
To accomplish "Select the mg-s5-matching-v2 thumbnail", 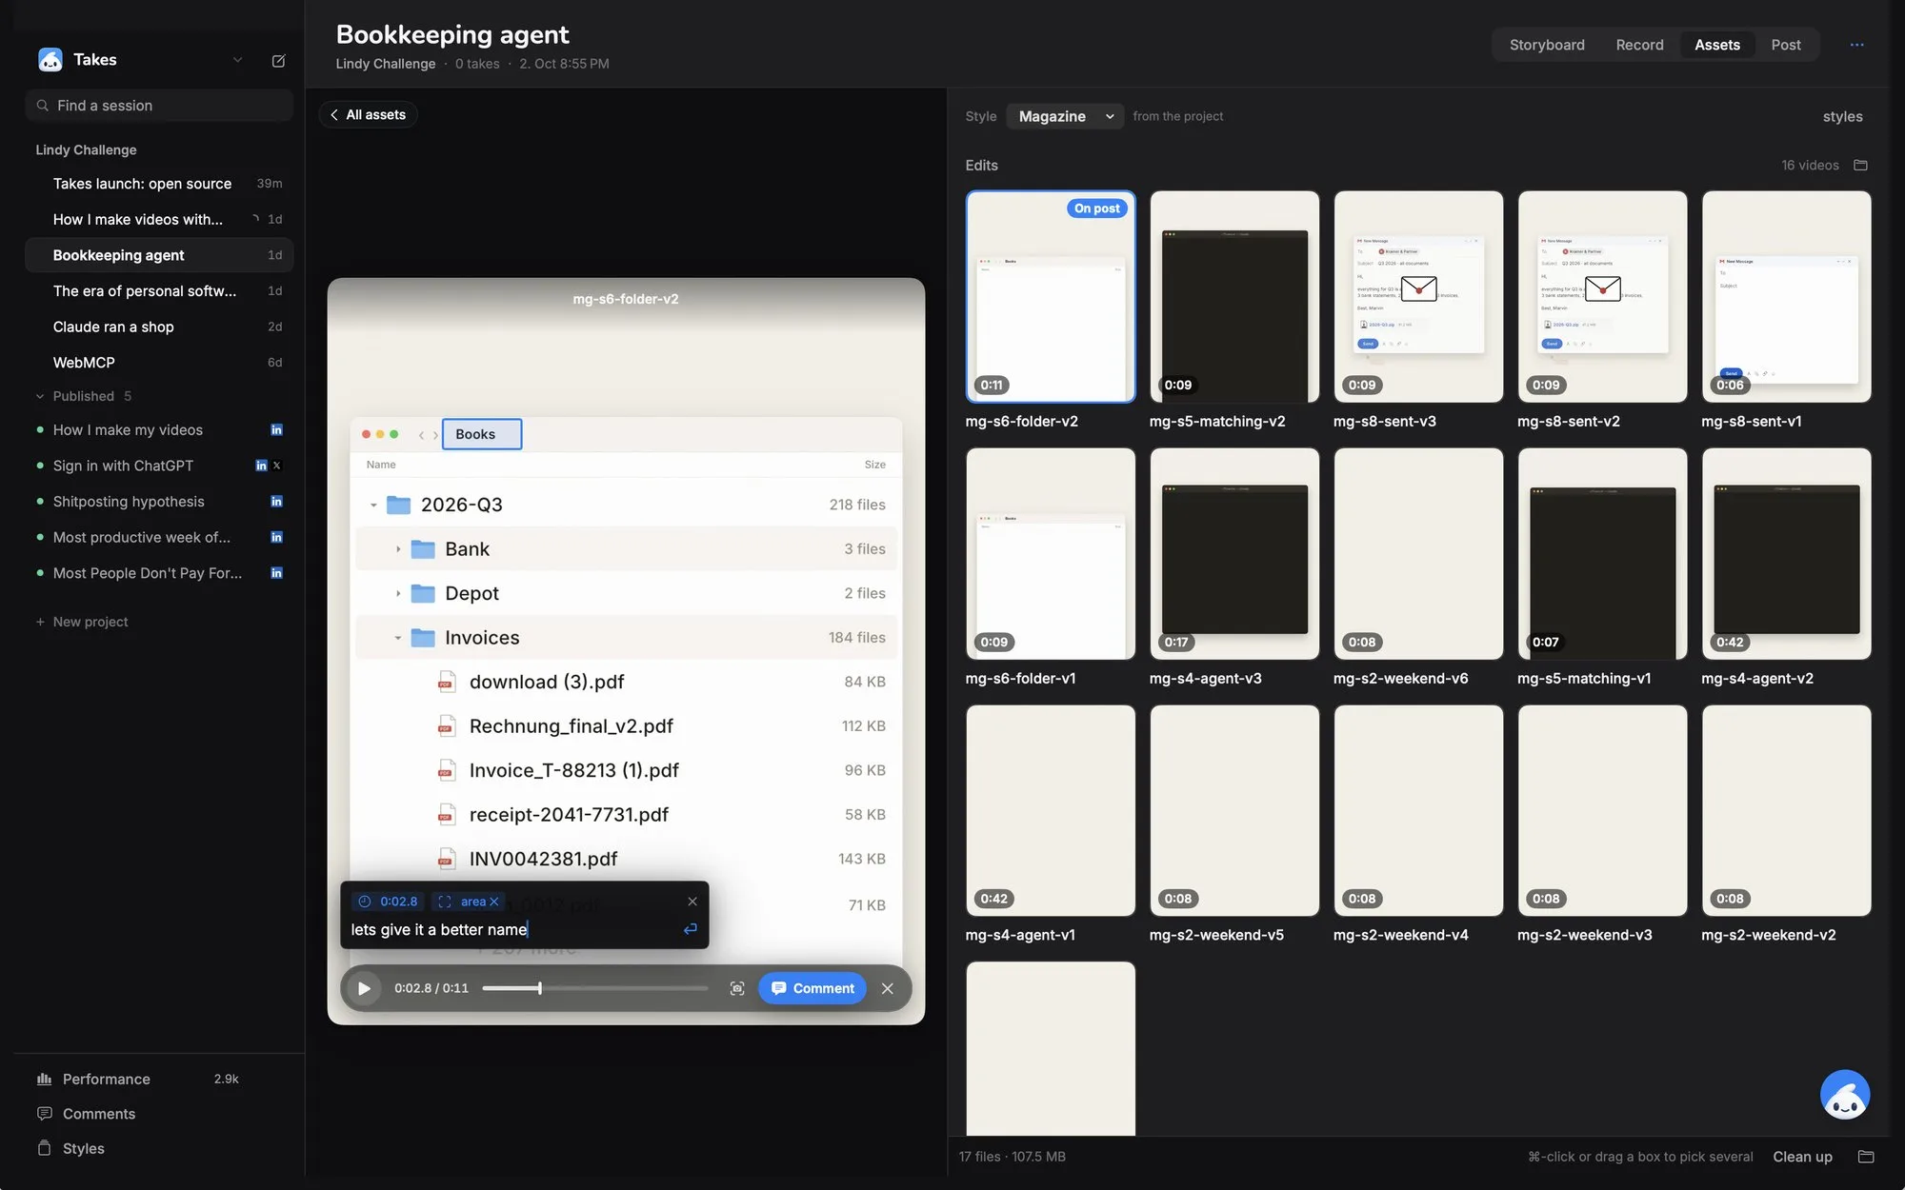I will coord(1234,297).
